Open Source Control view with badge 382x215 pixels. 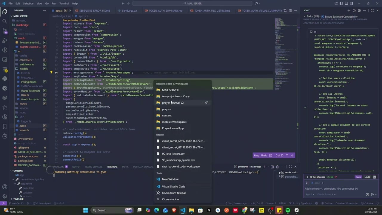pyautogui.click(x=4, y=31)
